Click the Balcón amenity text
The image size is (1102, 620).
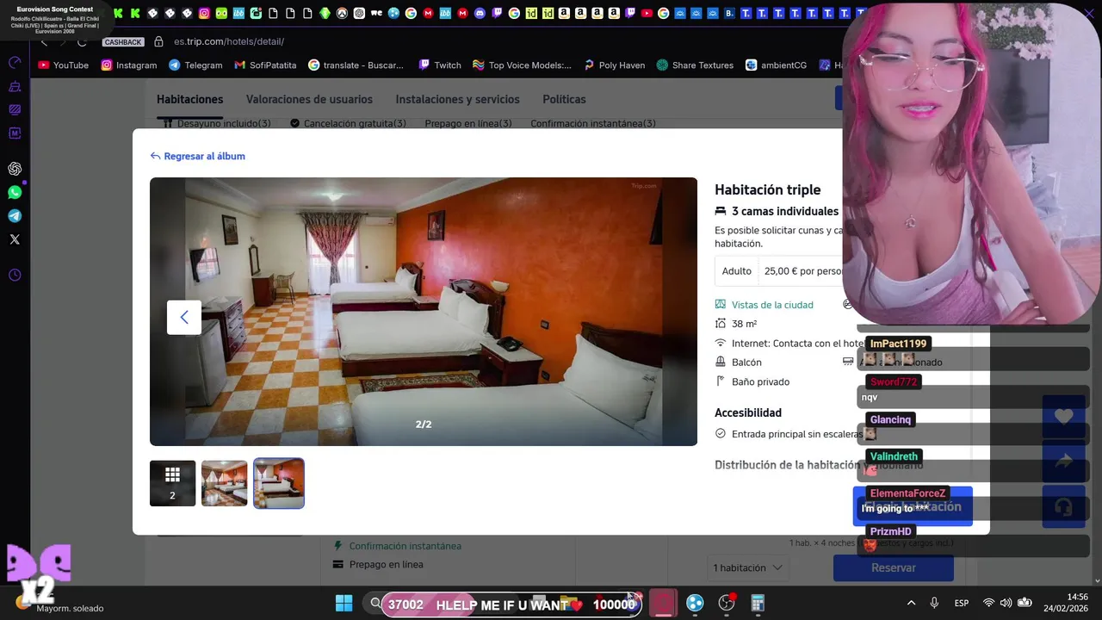pyautogui.click(x=746, y=363)
